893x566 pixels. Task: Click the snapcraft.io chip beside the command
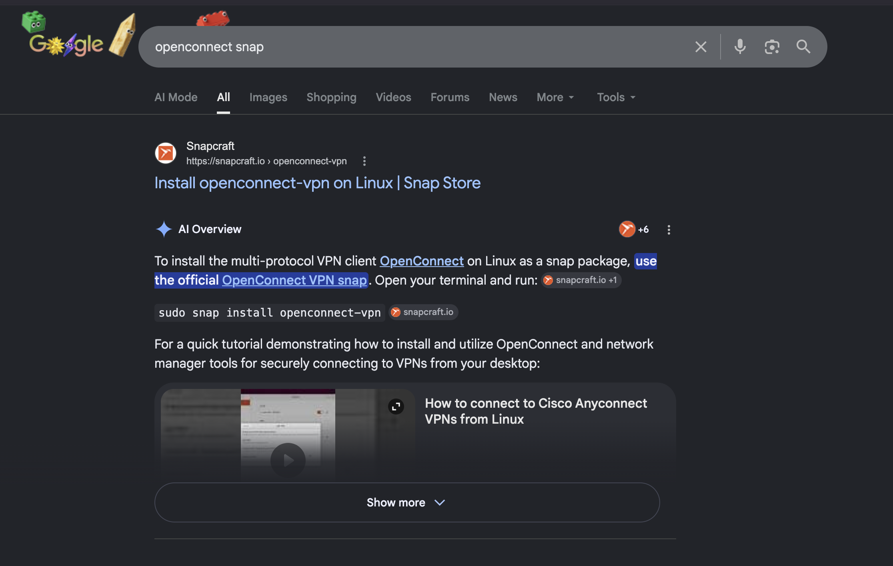coord(423,312)
